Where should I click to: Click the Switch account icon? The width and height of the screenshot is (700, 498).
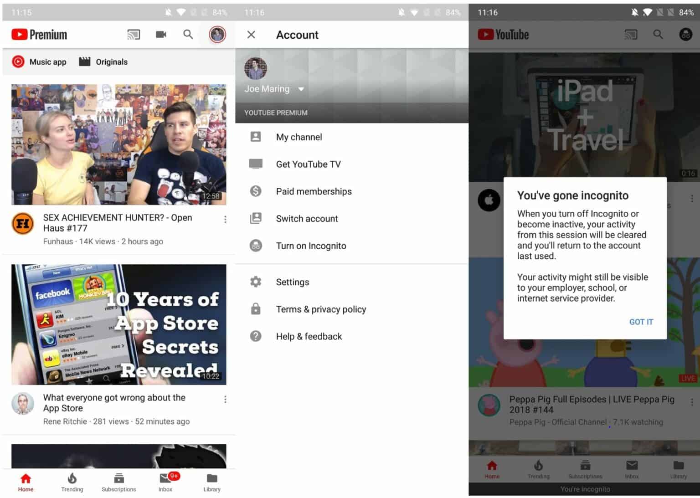256,218
